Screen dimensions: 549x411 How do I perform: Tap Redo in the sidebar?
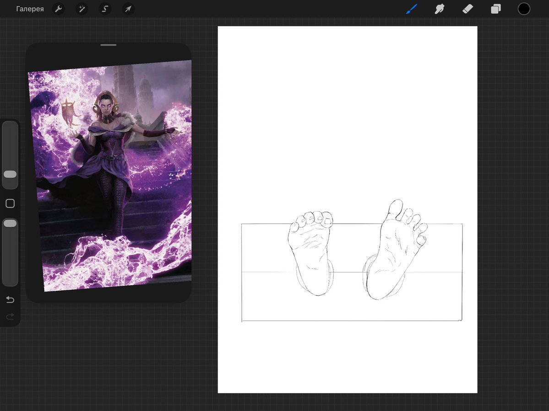tap(10, 316)
